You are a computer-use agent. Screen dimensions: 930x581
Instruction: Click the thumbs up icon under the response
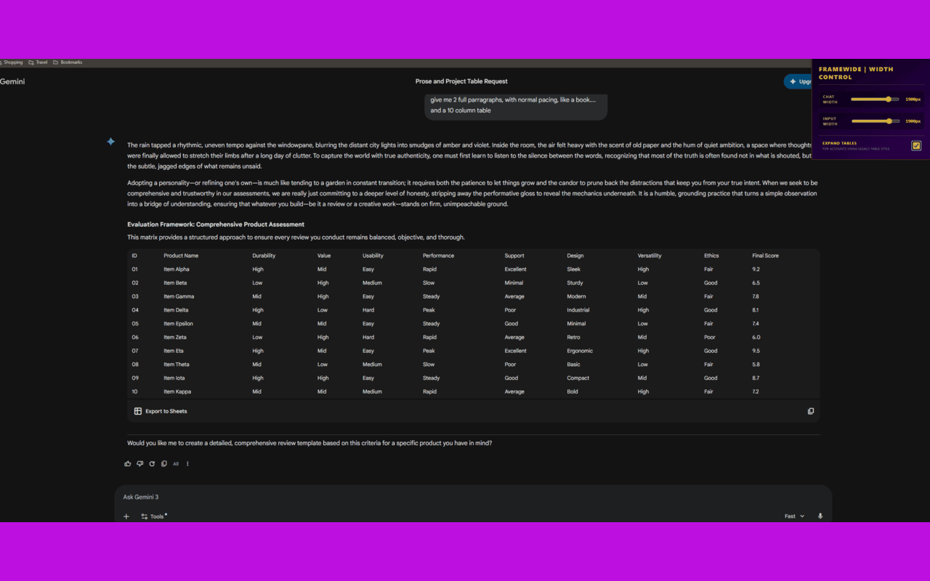tap(128, 463)
